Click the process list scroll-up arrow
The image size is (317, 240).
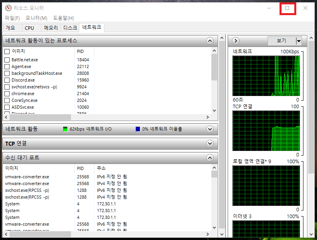point(214,51)
